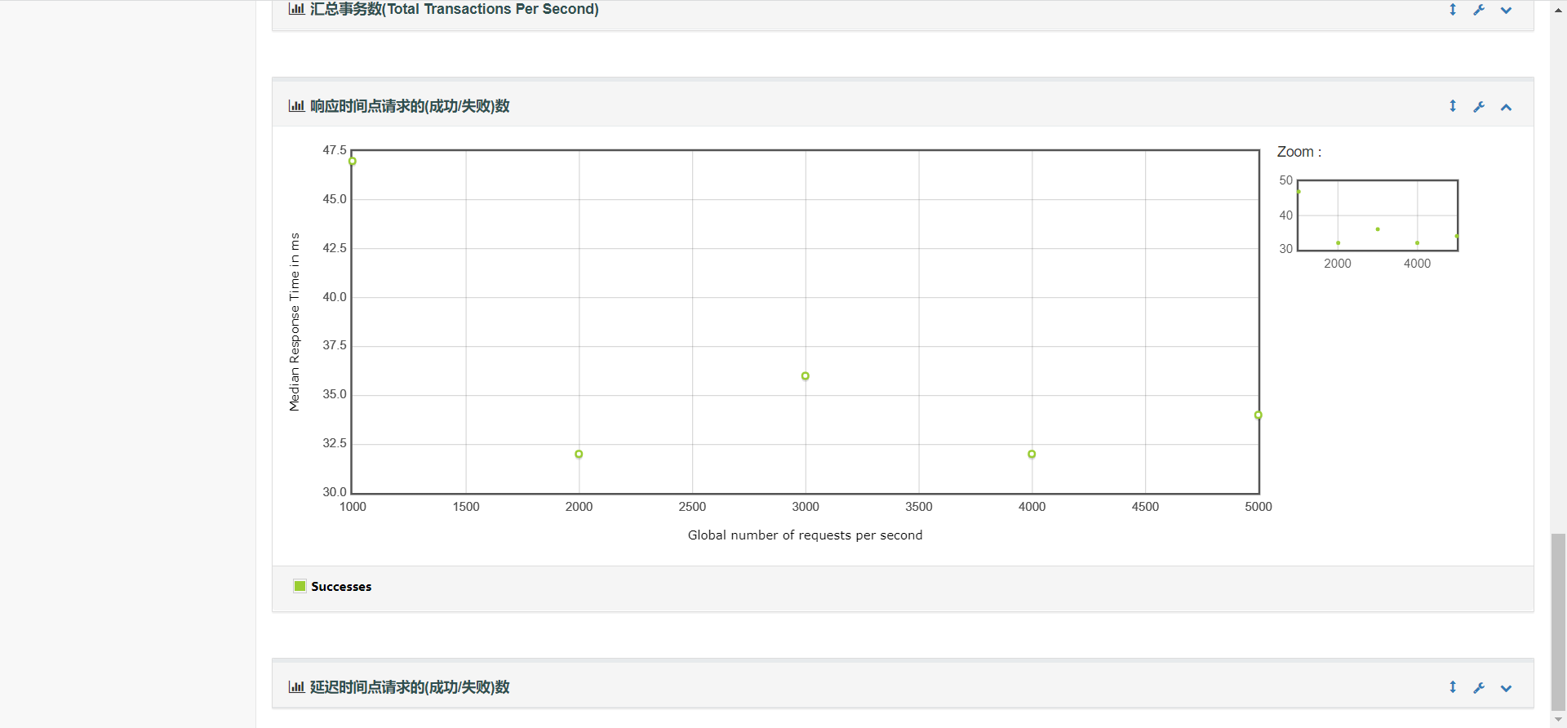Screen dimensions: 1567x728
Task: Select the data point at 3000 requests per second
Action: (806, 376)
